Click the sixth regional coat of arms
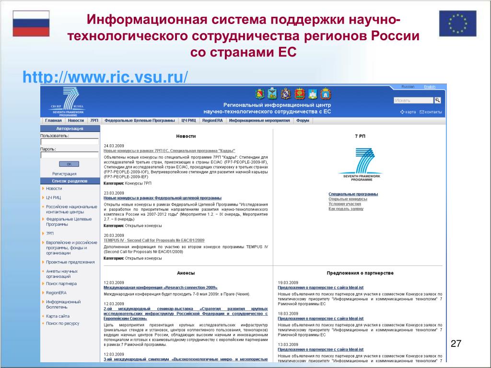Image resolution: width=491 pixels, height=368 pixels. (x=326, y=93)
